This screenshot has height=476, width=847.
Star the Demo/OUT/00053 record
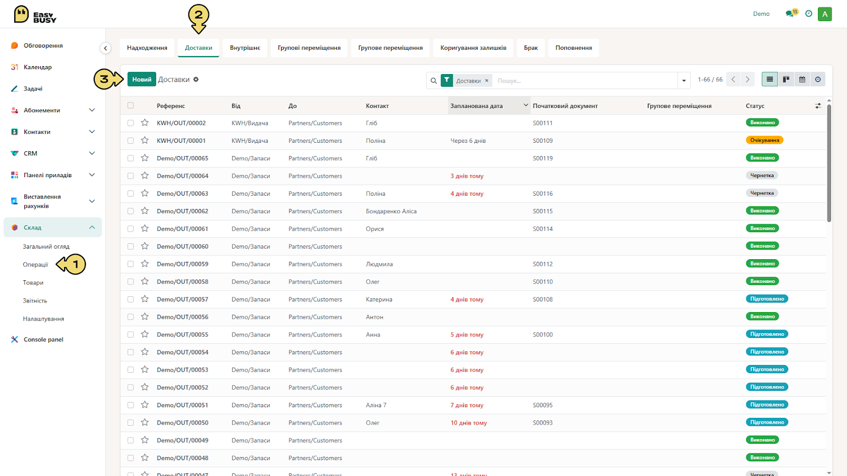coord(145,369)
